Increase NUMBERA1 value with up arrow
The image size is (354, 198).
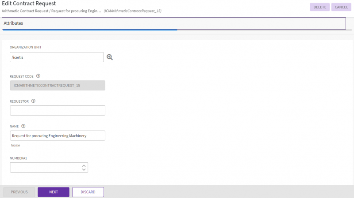pyautogui.click(x=84, y=165)
